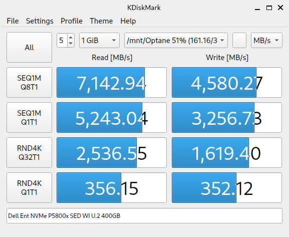Screen dimensions: 289x237
Task: Click the Read [MB/s] column header
Action: point(112,58)
